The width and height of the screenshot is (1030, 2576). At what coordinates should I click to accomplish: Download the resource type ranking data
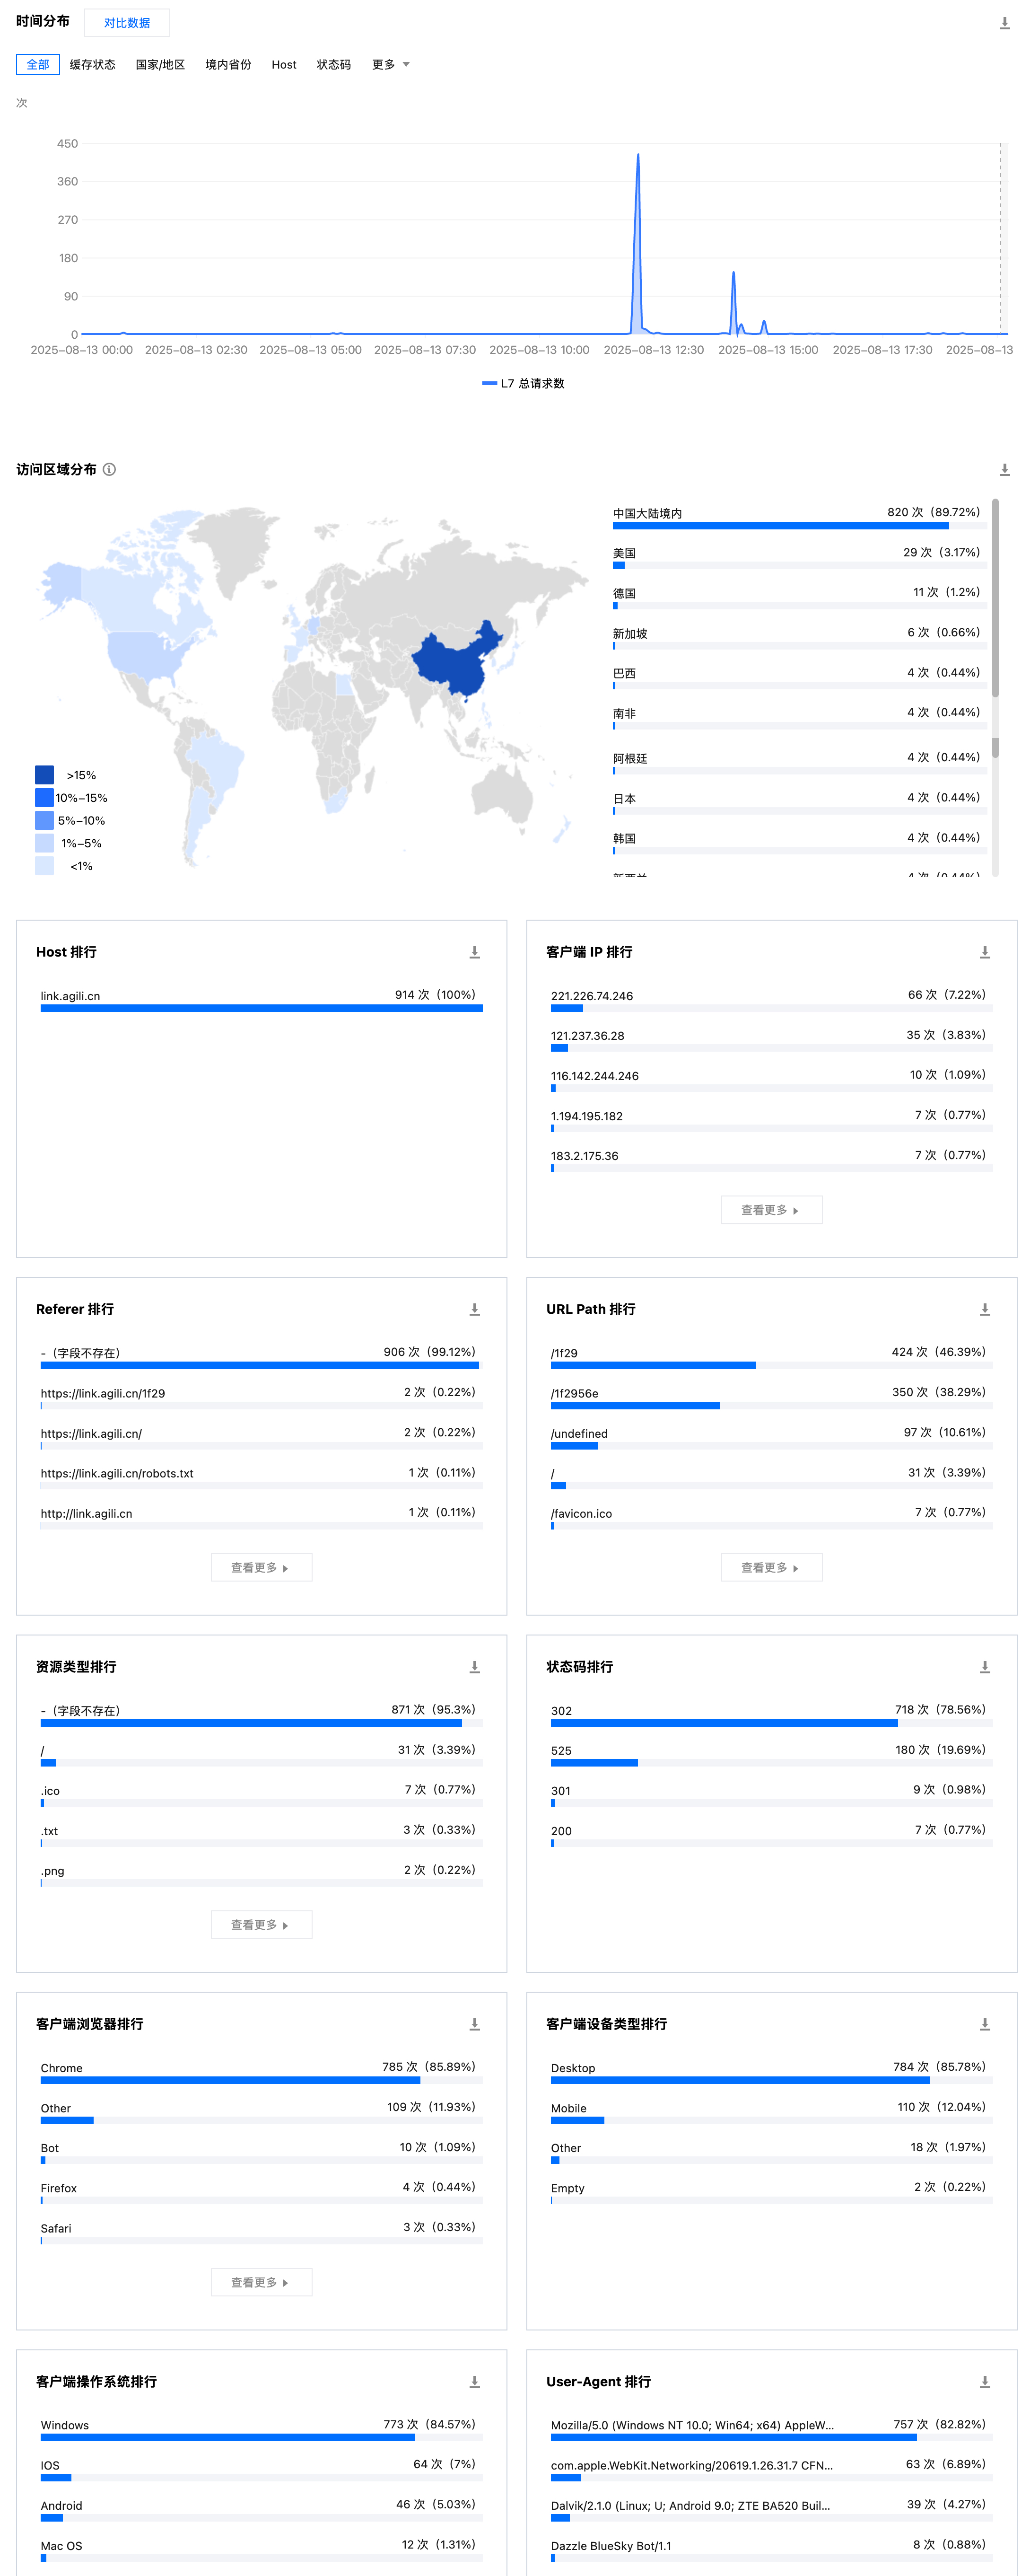[474, 1667]
